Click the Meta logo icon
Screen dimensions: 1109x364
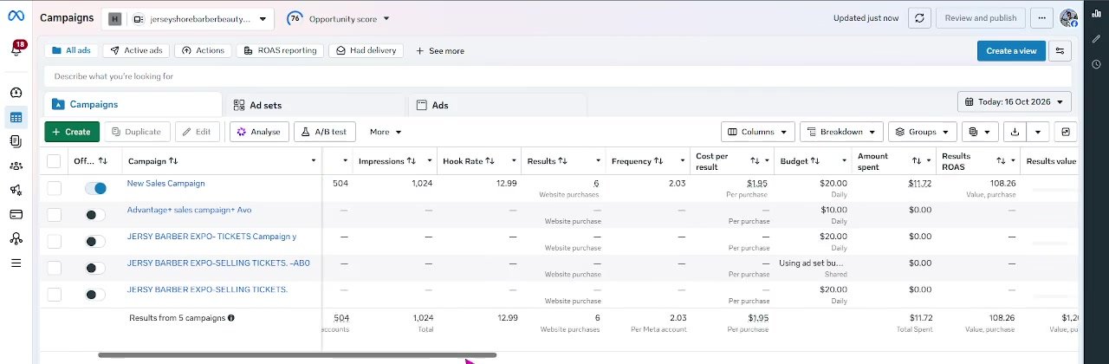[x=16, y=17]
